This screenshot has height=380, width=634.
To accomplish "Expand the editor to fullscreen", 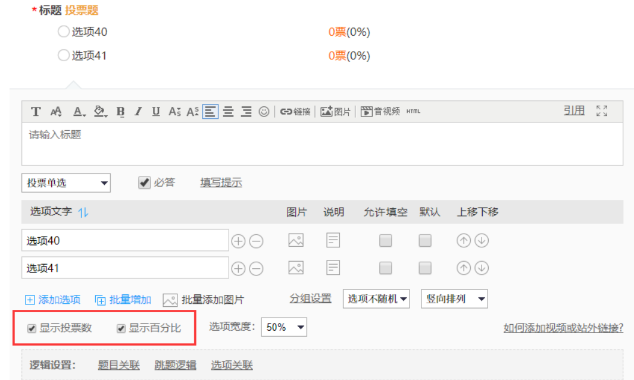I will (x=602, y=111).
